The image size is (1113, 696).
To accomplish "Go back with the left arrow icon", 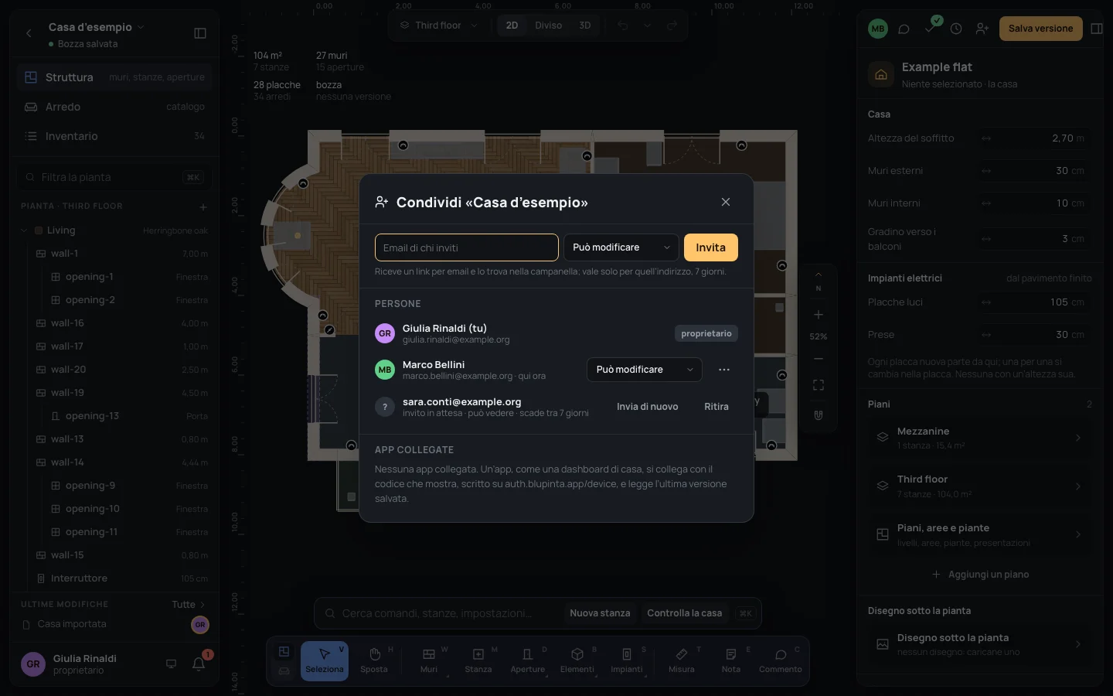I will pyautogui.click(x=29, y=33).
